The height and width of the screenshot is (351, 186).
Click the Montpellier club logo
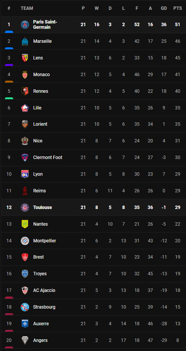(x=25, y=241)
